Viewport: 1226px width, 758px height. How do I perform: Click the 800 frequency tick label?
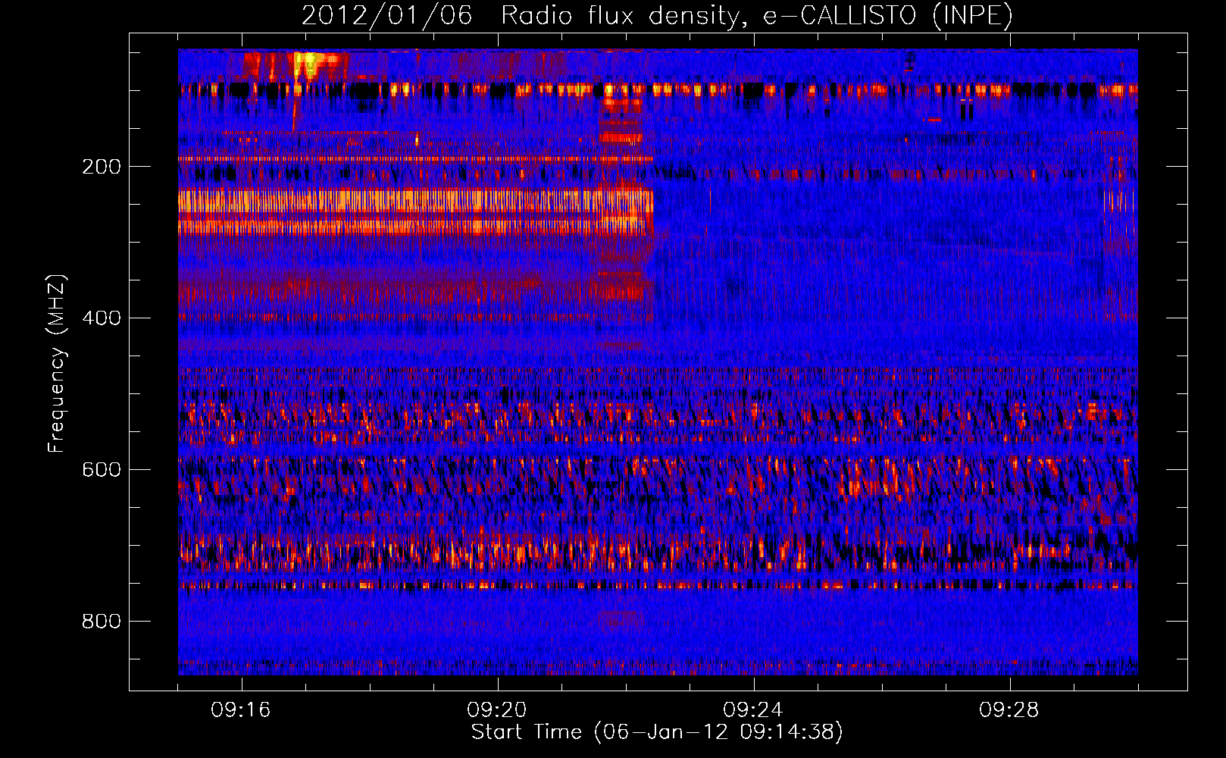click(x=102, y=622)
